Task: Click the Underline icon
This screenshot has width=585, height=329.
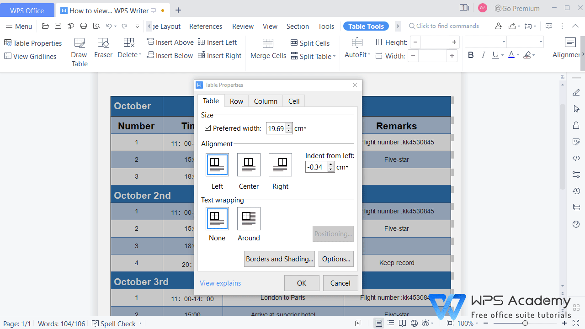Action: [x=495, y=55]
